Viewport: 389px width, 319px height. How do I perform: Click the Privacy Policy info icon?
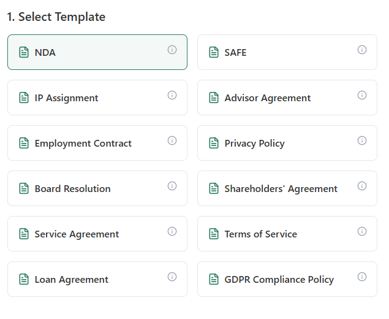click(x=362, y=140)
